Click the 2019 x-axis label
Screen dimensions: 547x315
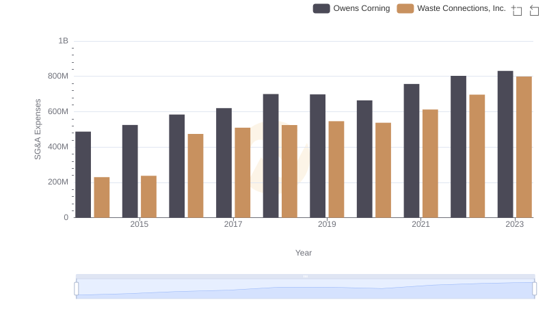coord(327,224)
